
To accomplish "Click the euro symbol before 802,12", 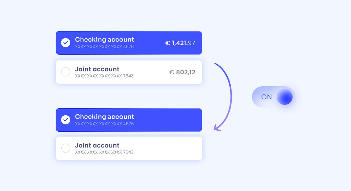I will coord(172,72).
